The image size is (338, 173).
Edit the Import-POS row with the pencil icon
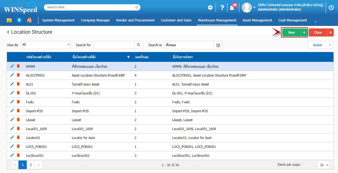point(12,111)
